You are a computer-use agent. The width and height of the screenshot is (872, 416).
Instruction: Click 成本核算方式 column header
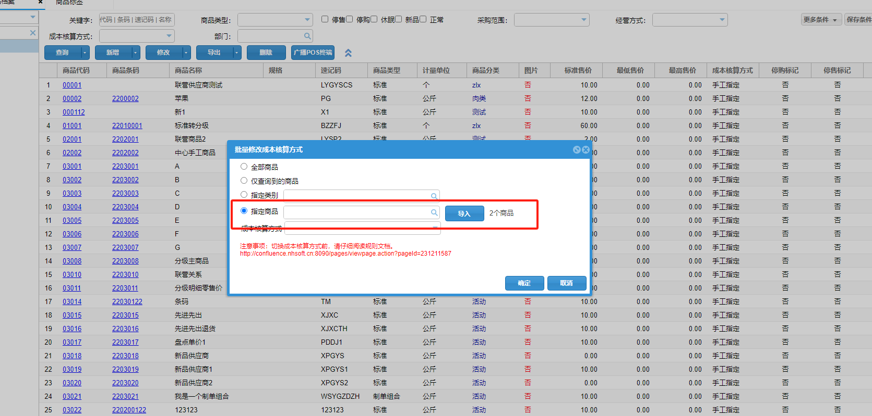pos(733,70)
